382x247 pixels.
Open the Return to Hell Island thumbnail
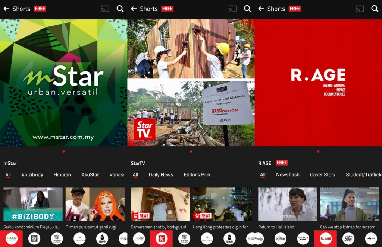click(288, 204)
